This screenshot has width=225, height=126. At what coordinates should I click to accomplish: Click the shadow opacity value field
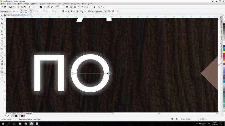click(x=66, y=11)
